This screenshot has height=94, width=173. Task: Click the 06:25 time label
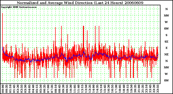coord(44,89)
